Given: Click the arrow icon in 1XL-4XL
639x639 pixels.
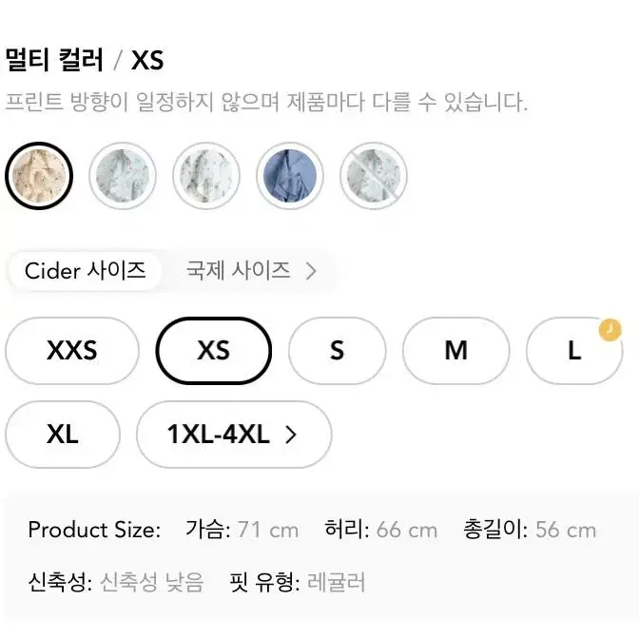Looking at the screenshot, I should [290, 435].
